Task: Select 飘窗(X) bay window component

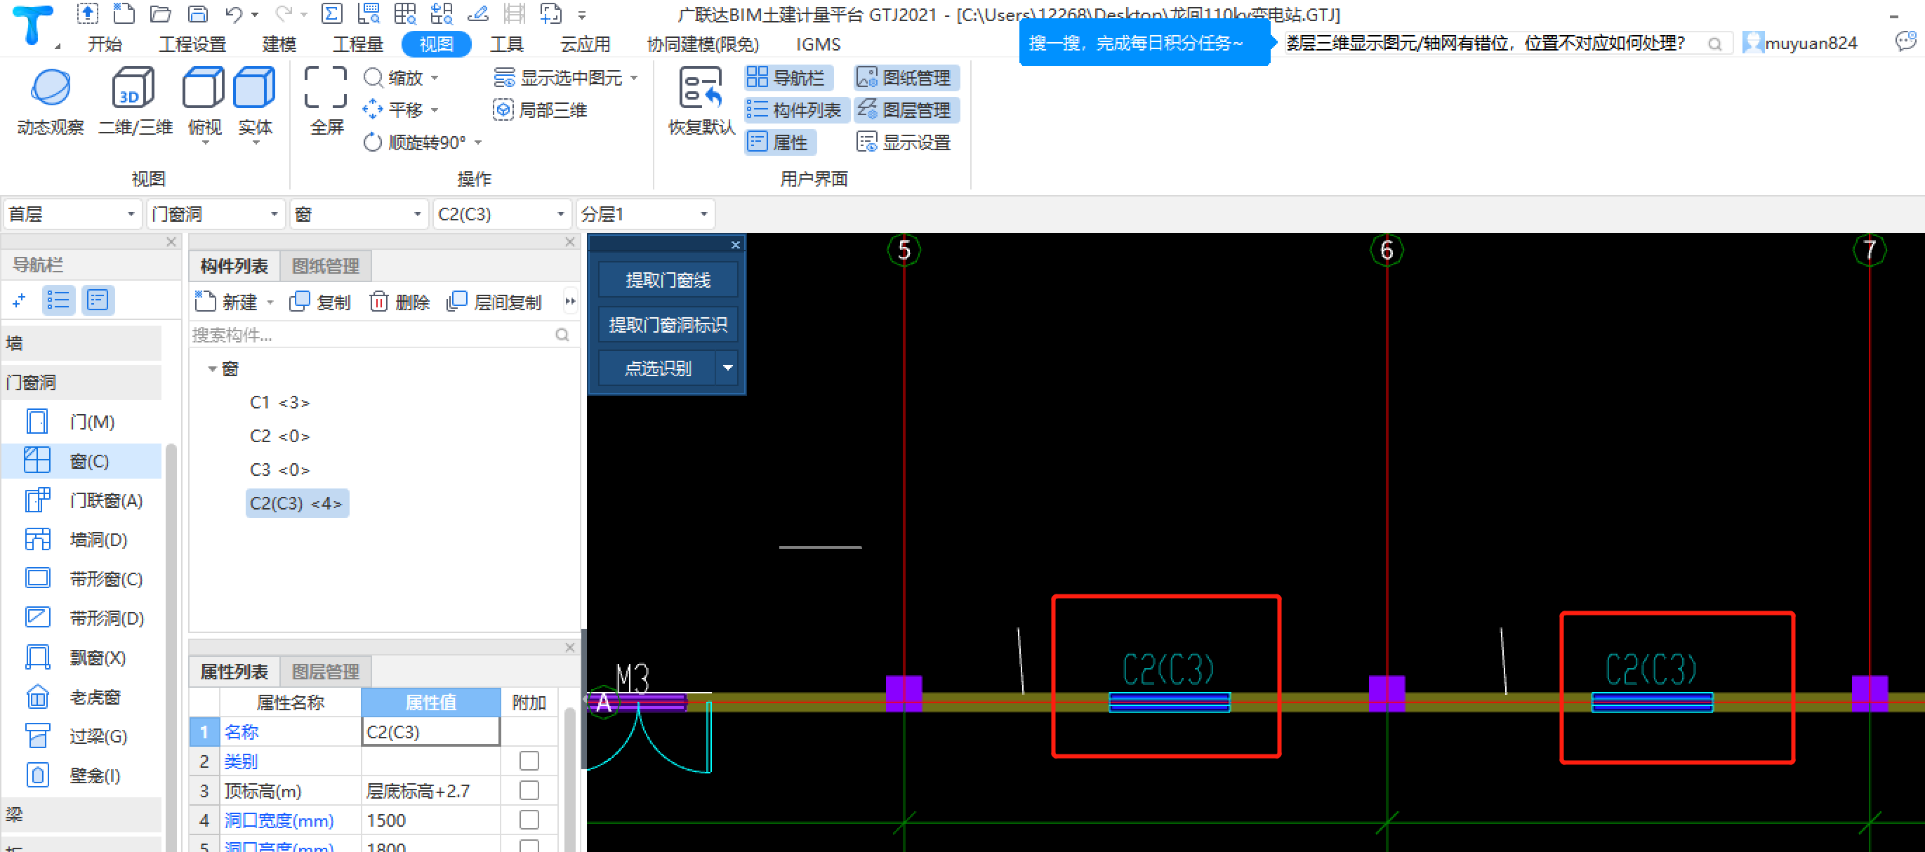Action: click(81, 658)
